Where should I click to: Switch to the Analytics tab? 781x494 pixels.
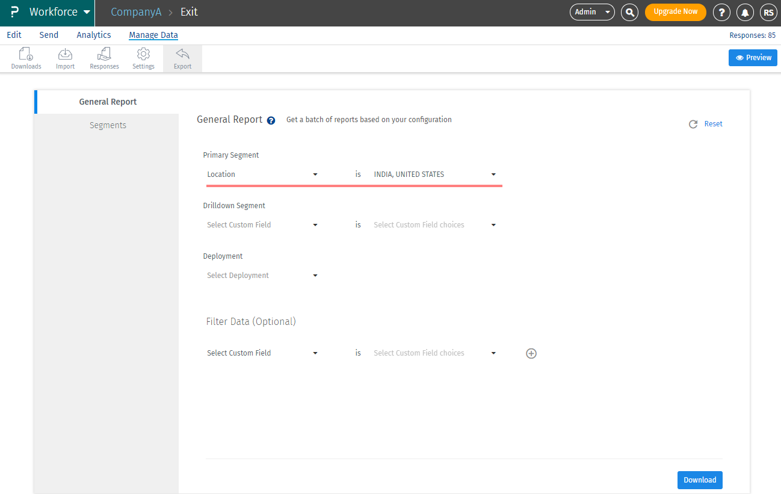93,35
